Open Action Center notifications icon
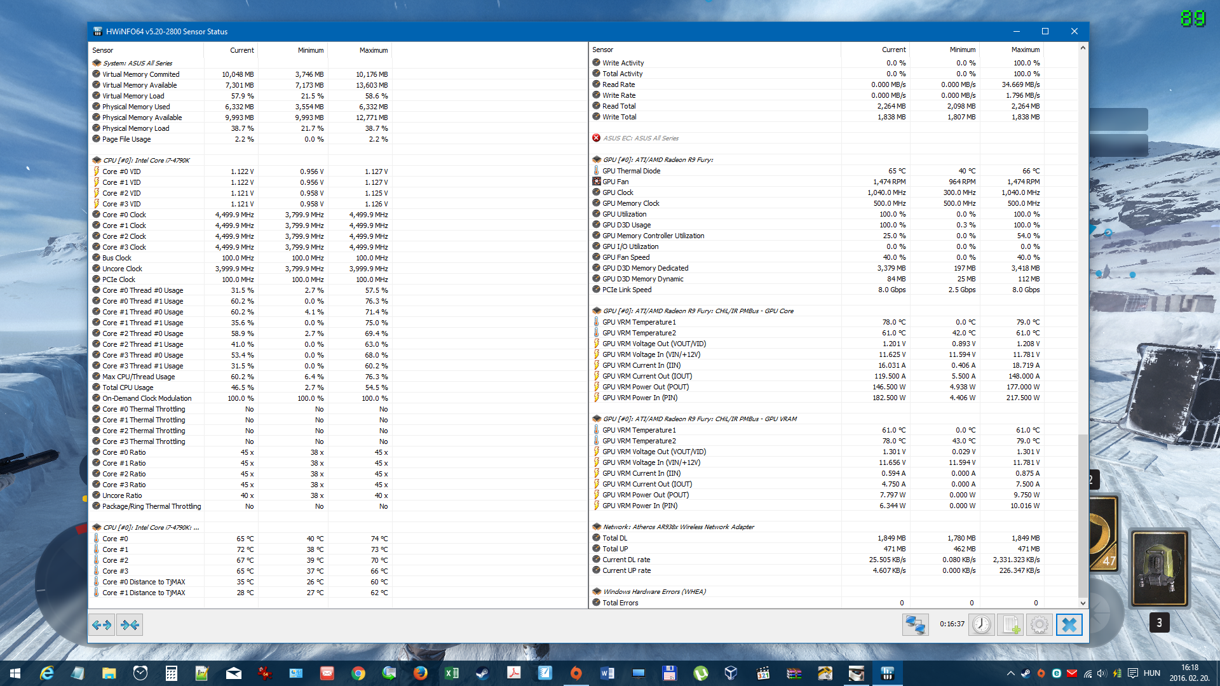1220x686 pixels. click(x=1133, y=673)
